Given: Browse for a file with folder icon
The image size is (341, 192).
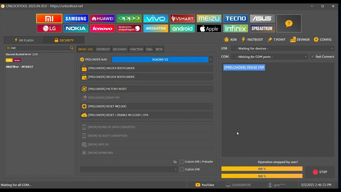Looking at the screenshot, I should [175, 162].
